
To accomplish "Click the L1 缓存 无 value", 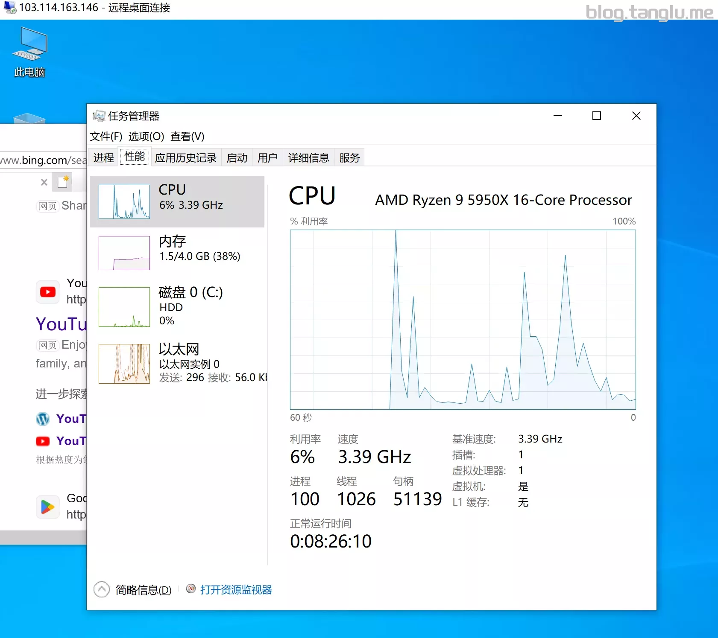I will point(523,502).
